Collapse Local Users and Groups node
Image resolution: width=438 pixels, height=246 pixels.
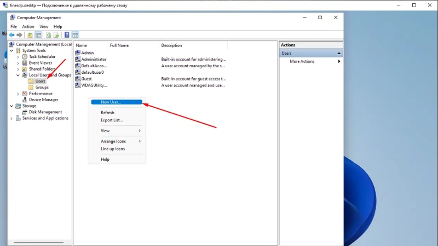[x=18, y=75]
